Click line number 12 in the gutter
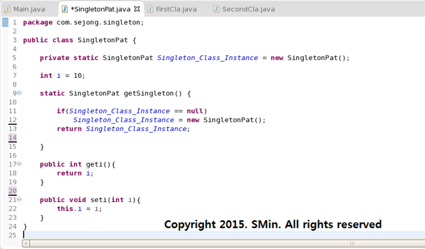 coord(13,120)
